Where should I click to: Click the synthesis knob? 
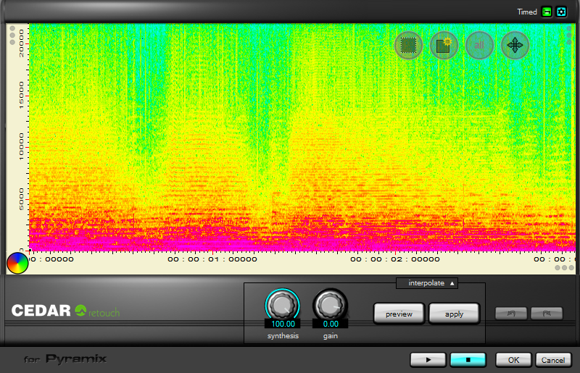pyautogui.click(x=282, y=304)
